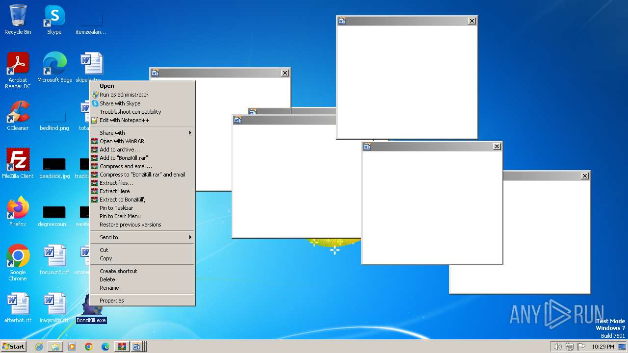
Task: Open Edge from the taskbar
Action: (x=105, y=347)
